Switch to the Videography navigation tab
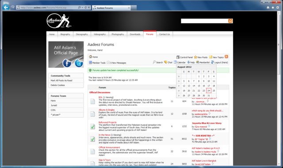This screenshot has height=168, width=283. click(99, 34)
